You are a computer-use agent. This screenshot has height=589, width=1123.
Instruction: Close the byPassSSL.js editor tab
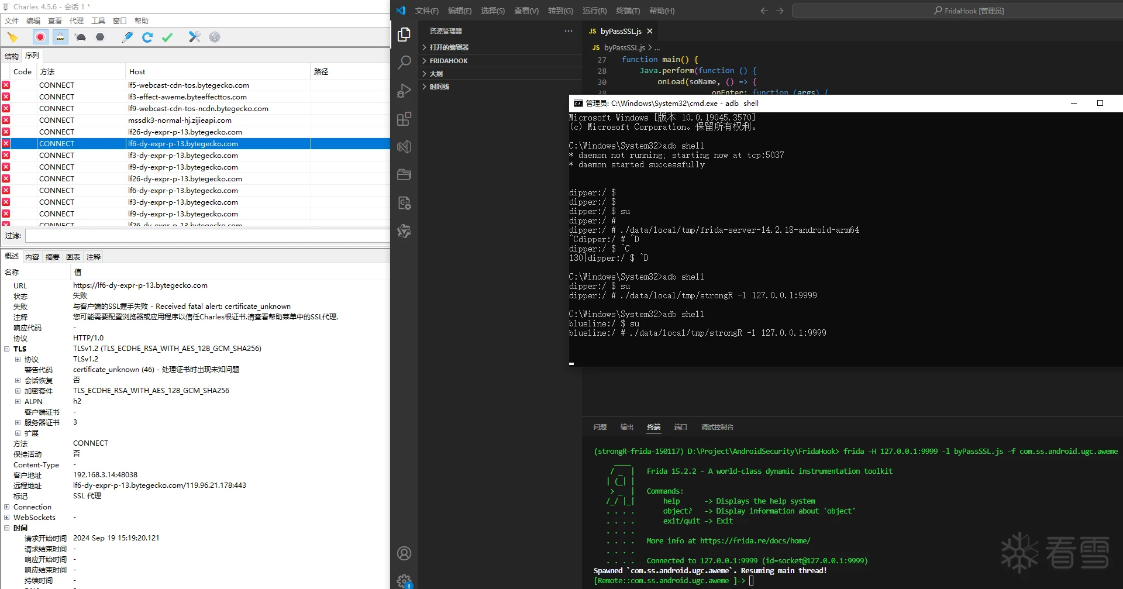[650, 31]
